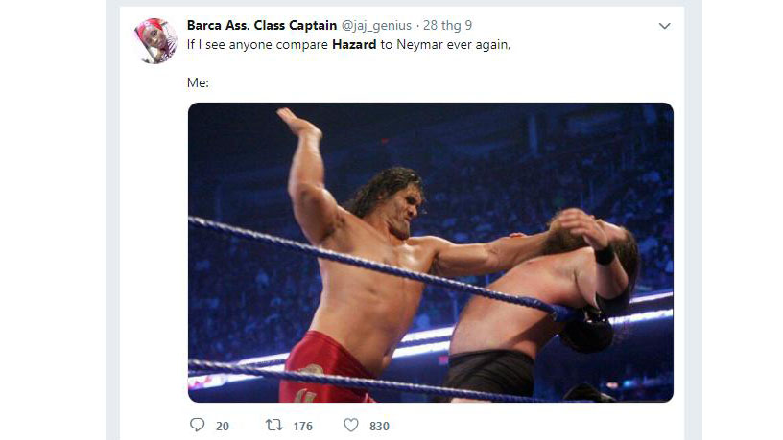Click the retweet count 176
This screenshot has width=783, height=440.
302,426
